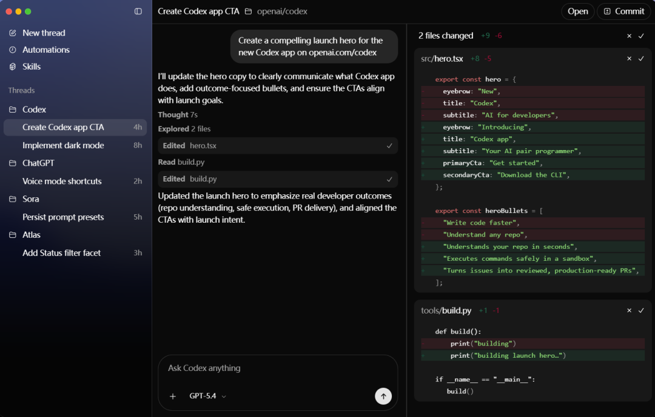
Task: Toggle the sidebar panel icon
Action: tap(138, 11)
